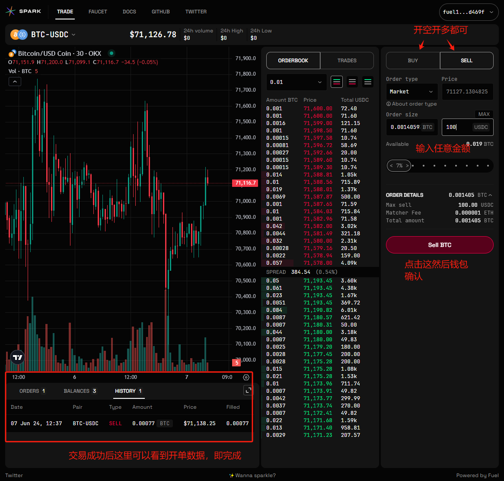Click the Amount BTC column header

pos(282,100)
